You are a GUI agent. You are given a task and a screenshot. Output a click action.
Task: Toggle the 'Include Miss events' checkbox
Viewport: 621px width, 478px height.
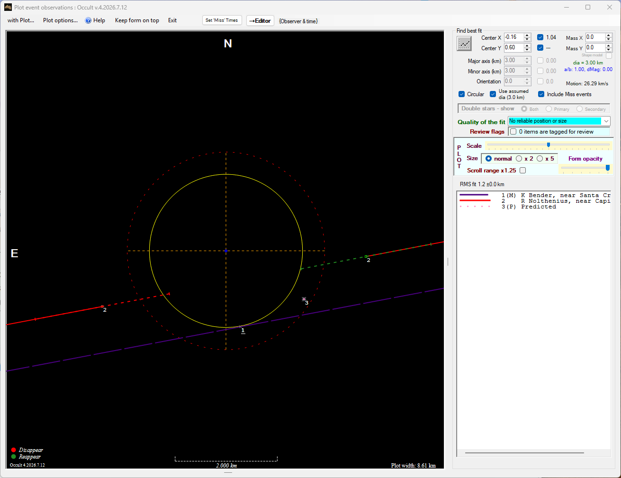(x=541, y=94)
